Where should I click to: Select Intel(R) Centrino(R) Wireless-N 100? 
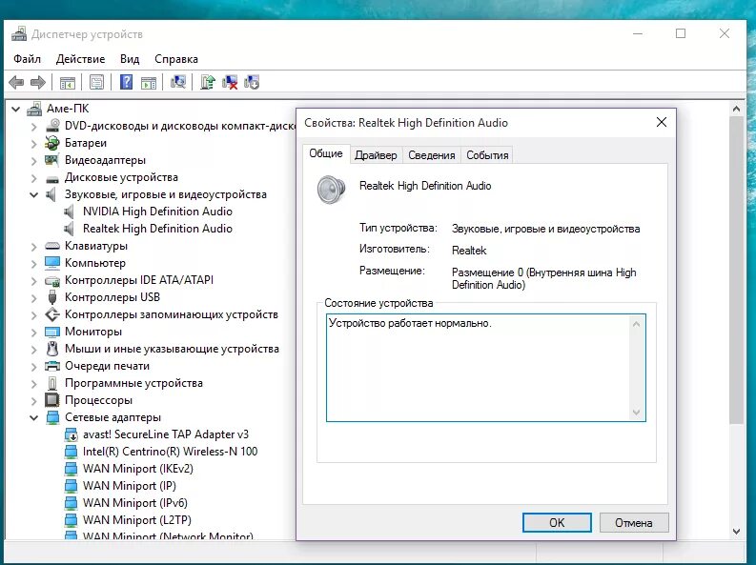[171, 452]
